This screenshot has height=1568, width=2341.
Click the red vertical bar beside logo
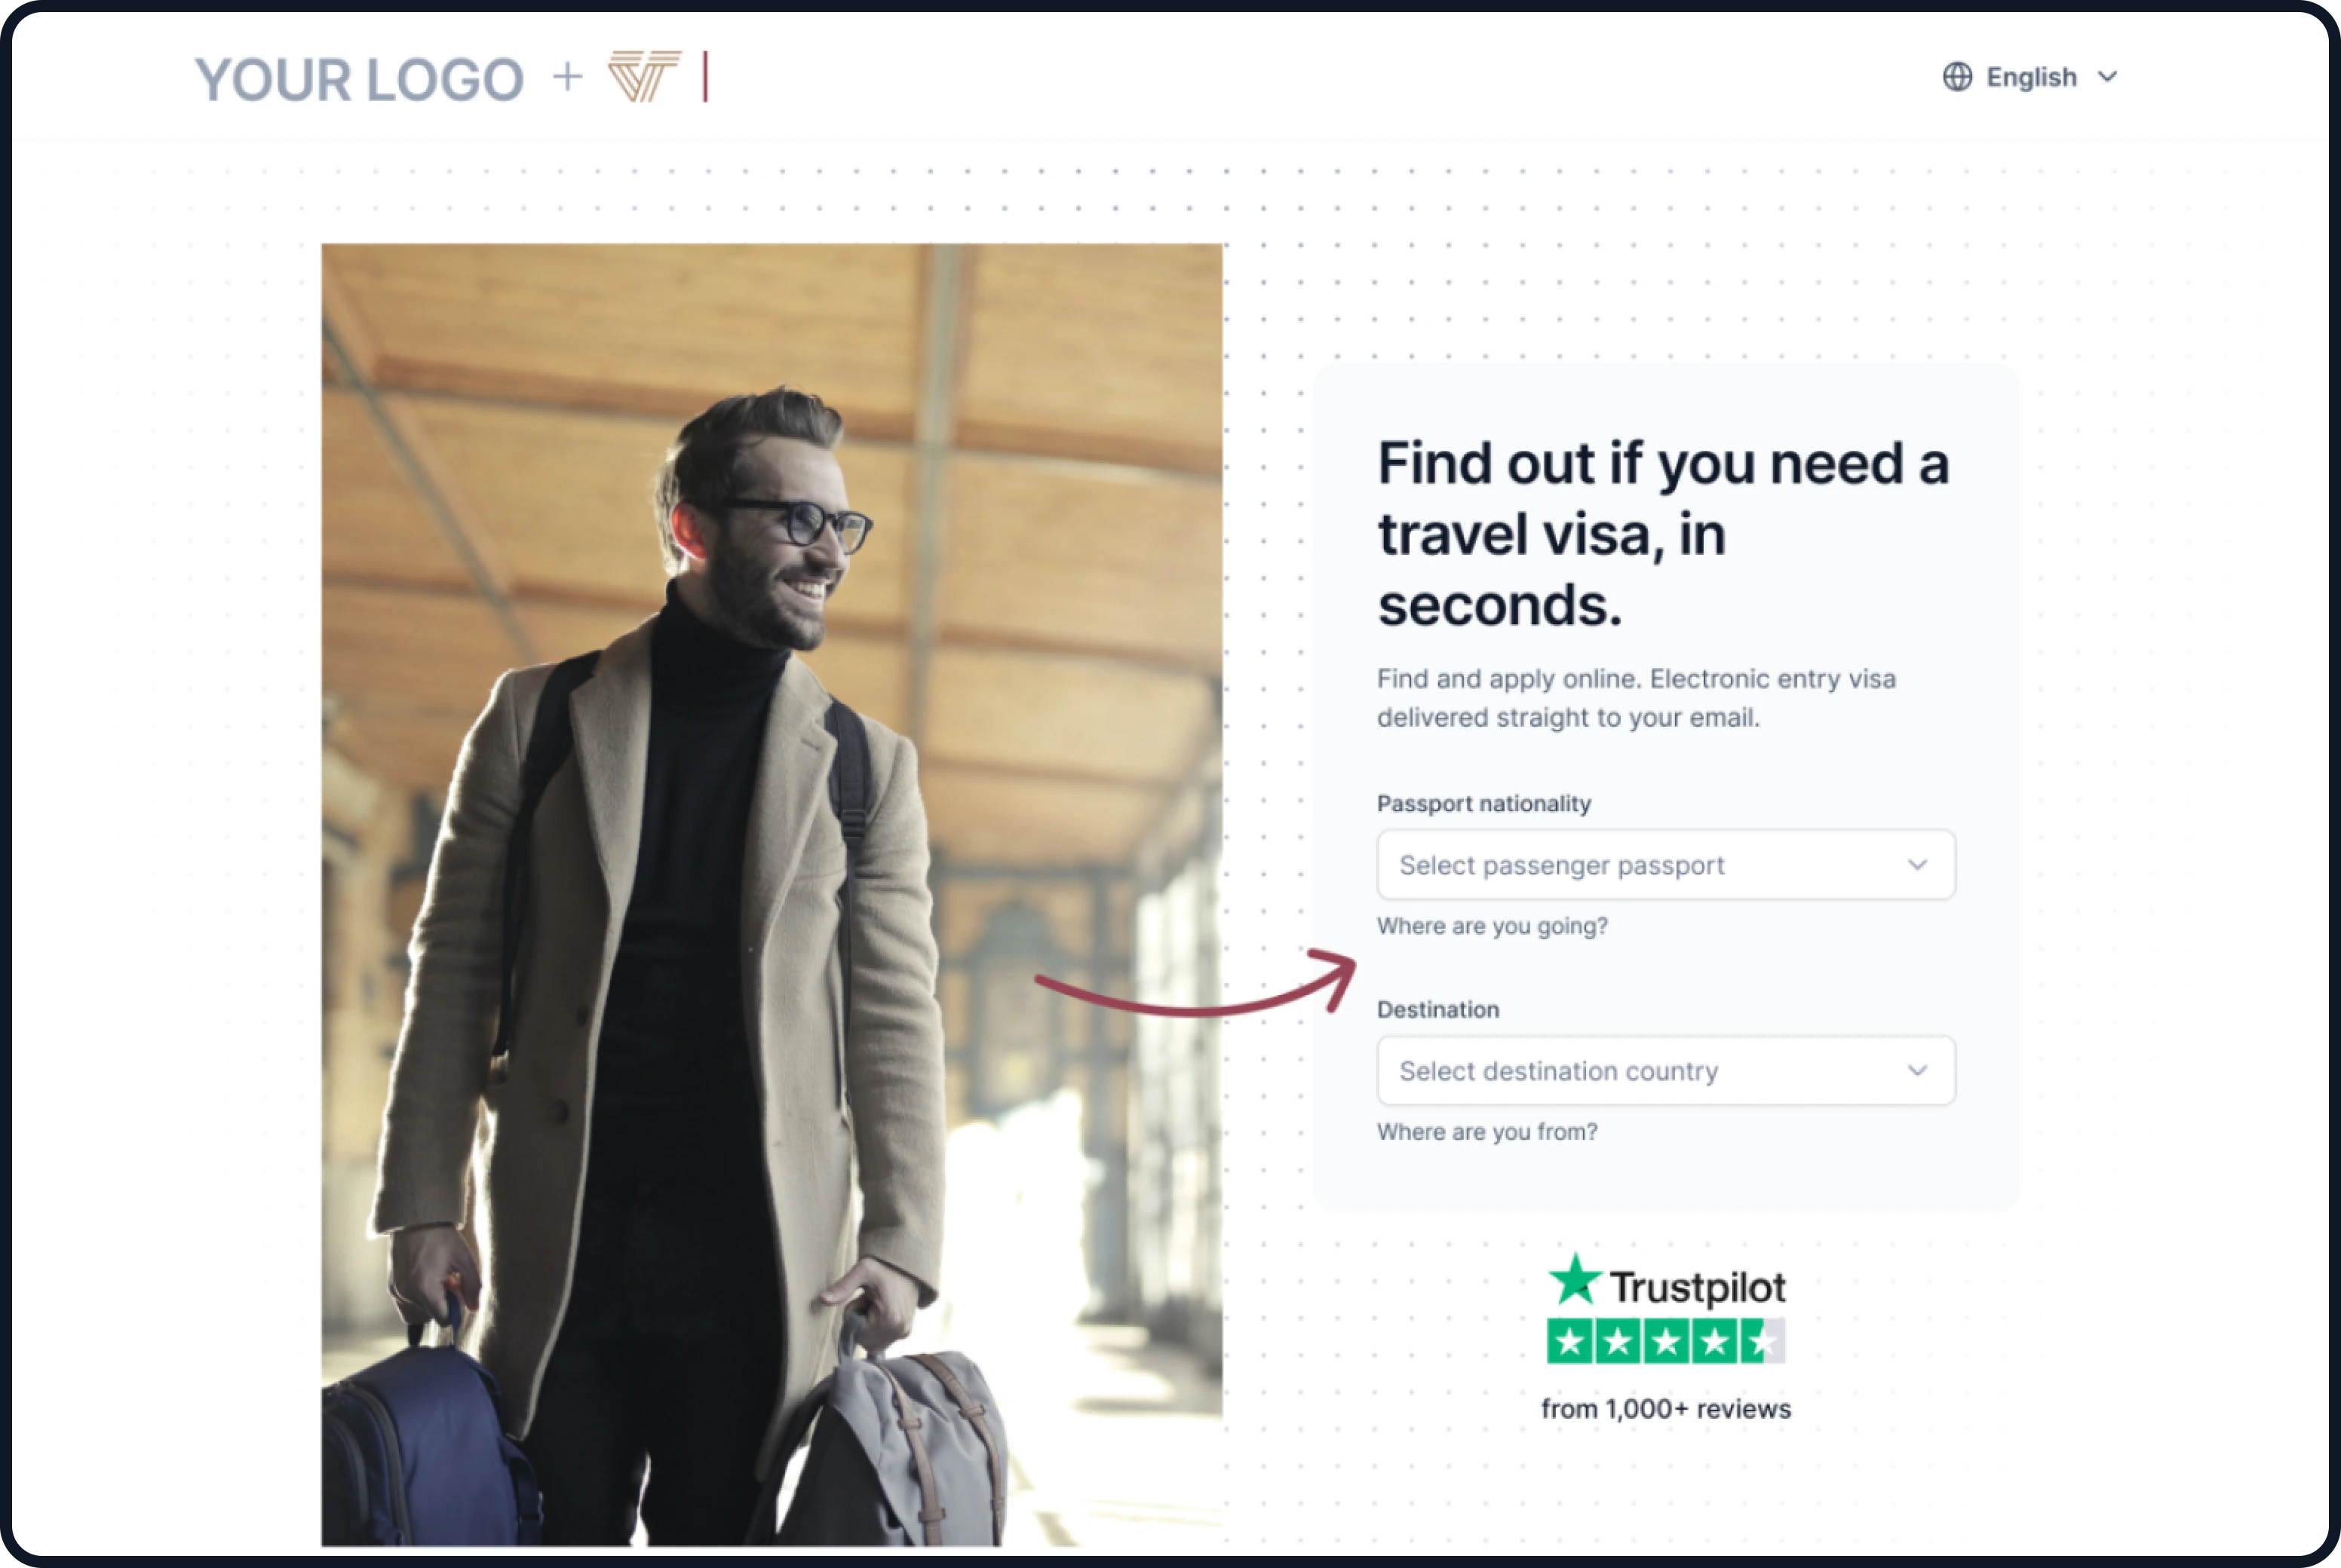705,77
